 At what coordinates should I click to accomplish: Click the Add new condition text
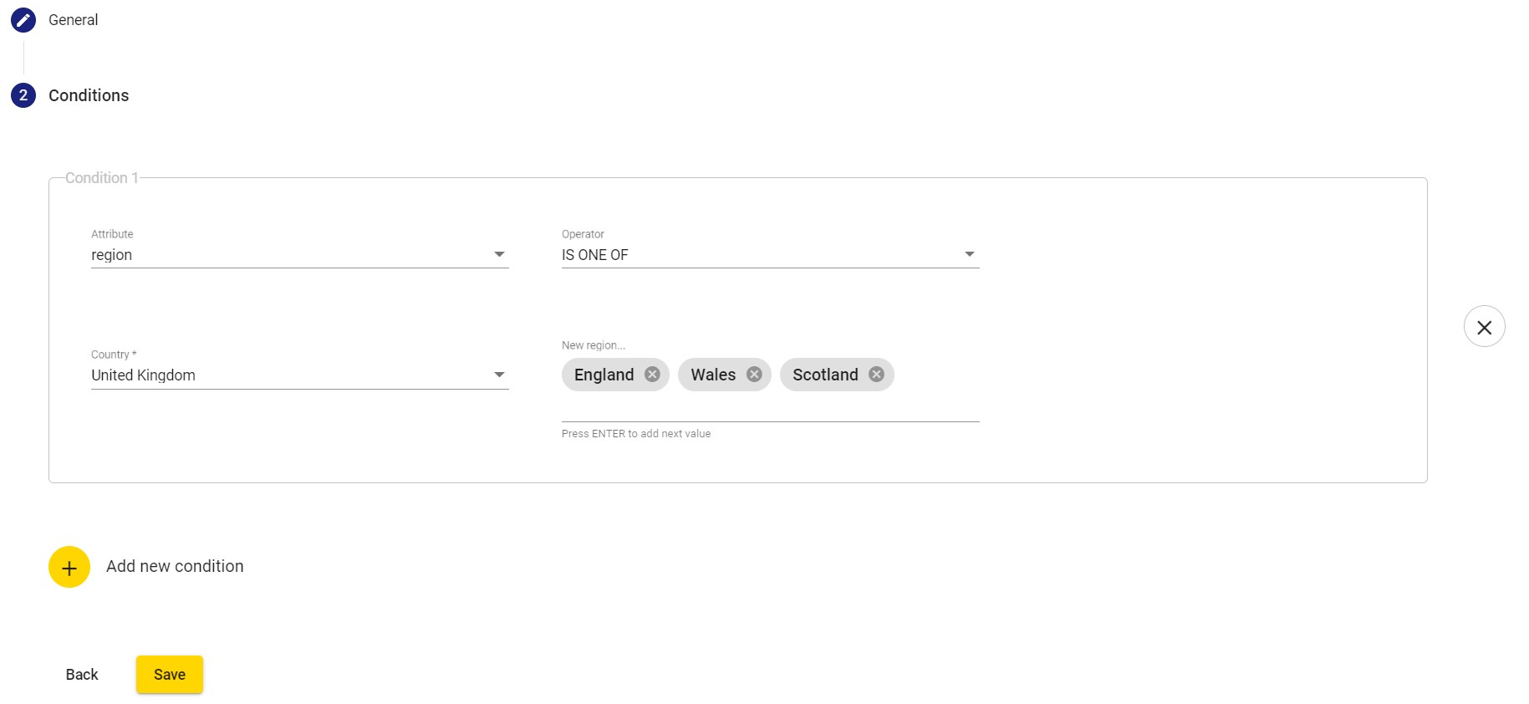[x=175, y=567]
